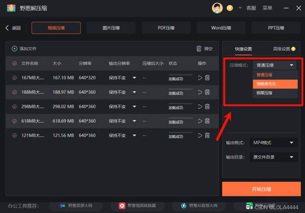Play preview of the 188MB file

[x=200, y=92]
